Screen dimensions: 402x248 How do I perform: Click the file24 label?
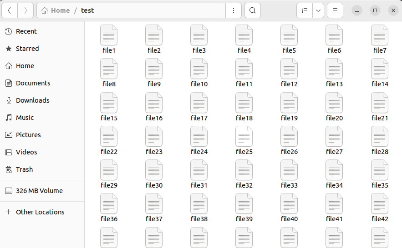tap(199, 152)
